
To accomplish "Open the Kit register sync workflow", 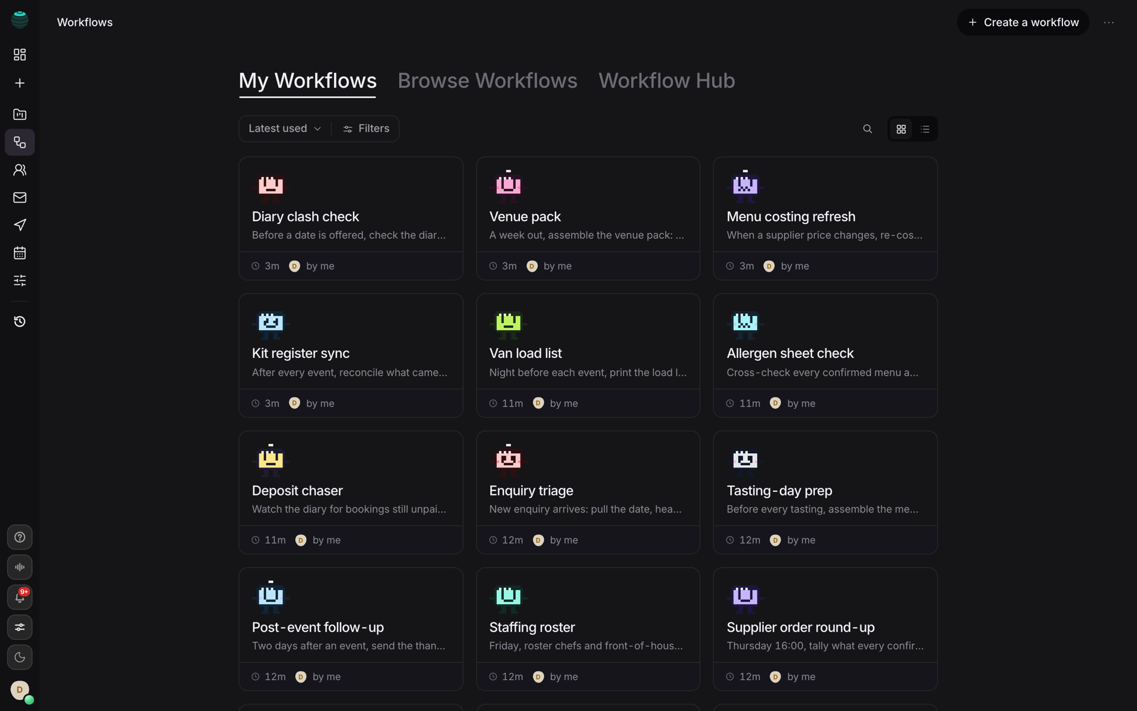I will (x=351, y=355).
